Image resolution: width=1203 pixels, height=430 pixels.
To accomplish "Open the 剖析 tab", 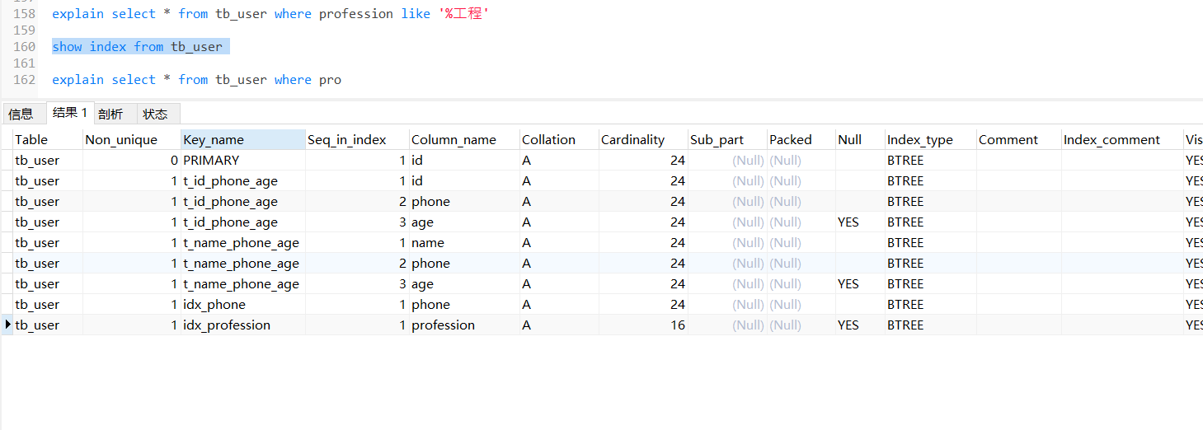I will click(110, 115).
